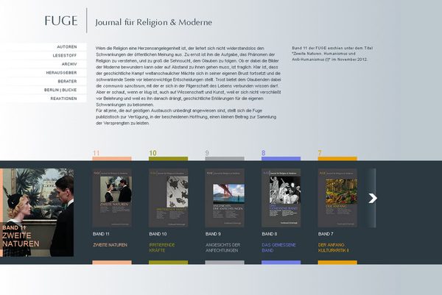Image resolution: width=442 pixels, height=295 pixels.
Task: Click the BAND 8 label
Action: [269, 234]
